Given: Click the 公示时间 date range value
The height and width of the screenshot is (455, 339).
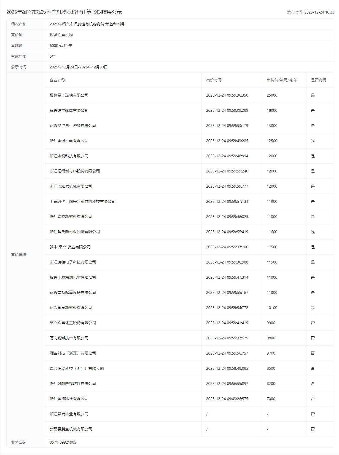Looking at the screenshot, I should tap(79, 67).
